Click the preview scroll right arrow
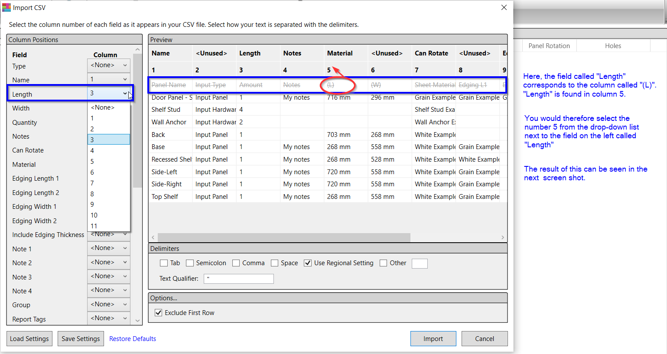Image resolution: width=667 pixels, height=354 pixels. click(x=503, y=237)
